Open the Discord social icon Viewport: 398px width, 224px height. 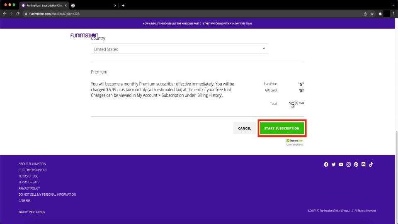click(x=364, y=165)
